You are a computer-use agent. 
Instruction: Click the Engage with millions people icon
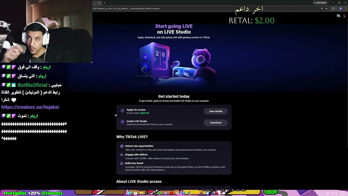(122, 155)
